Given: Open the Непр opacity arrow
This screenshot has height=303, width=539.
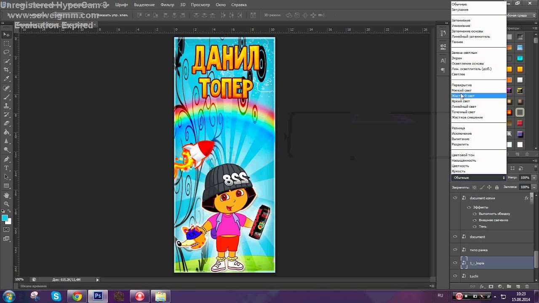Looking at the screenshot, I should pos(534,178).
